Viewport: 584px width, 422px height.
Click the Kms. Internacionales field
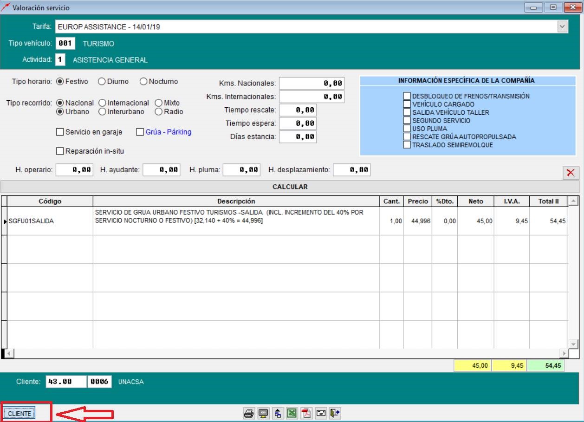coord(311,97)
